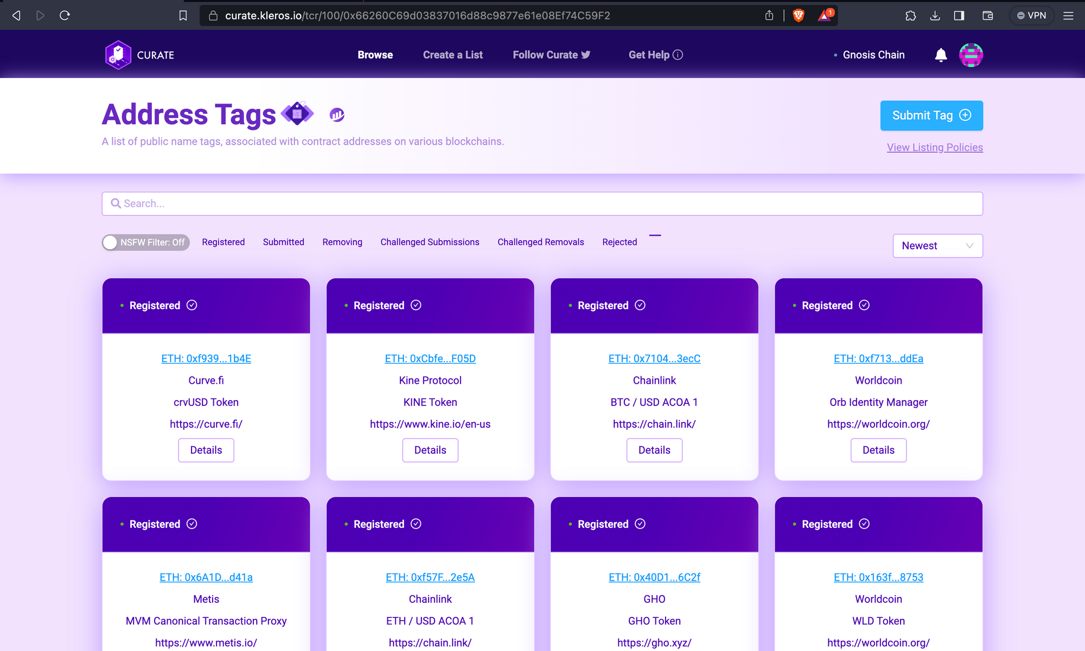Click the Submit Tag button
Image resolution: width=1085 pixels, height=651 pixels.
pyautogui.click(x=931, y=115)
